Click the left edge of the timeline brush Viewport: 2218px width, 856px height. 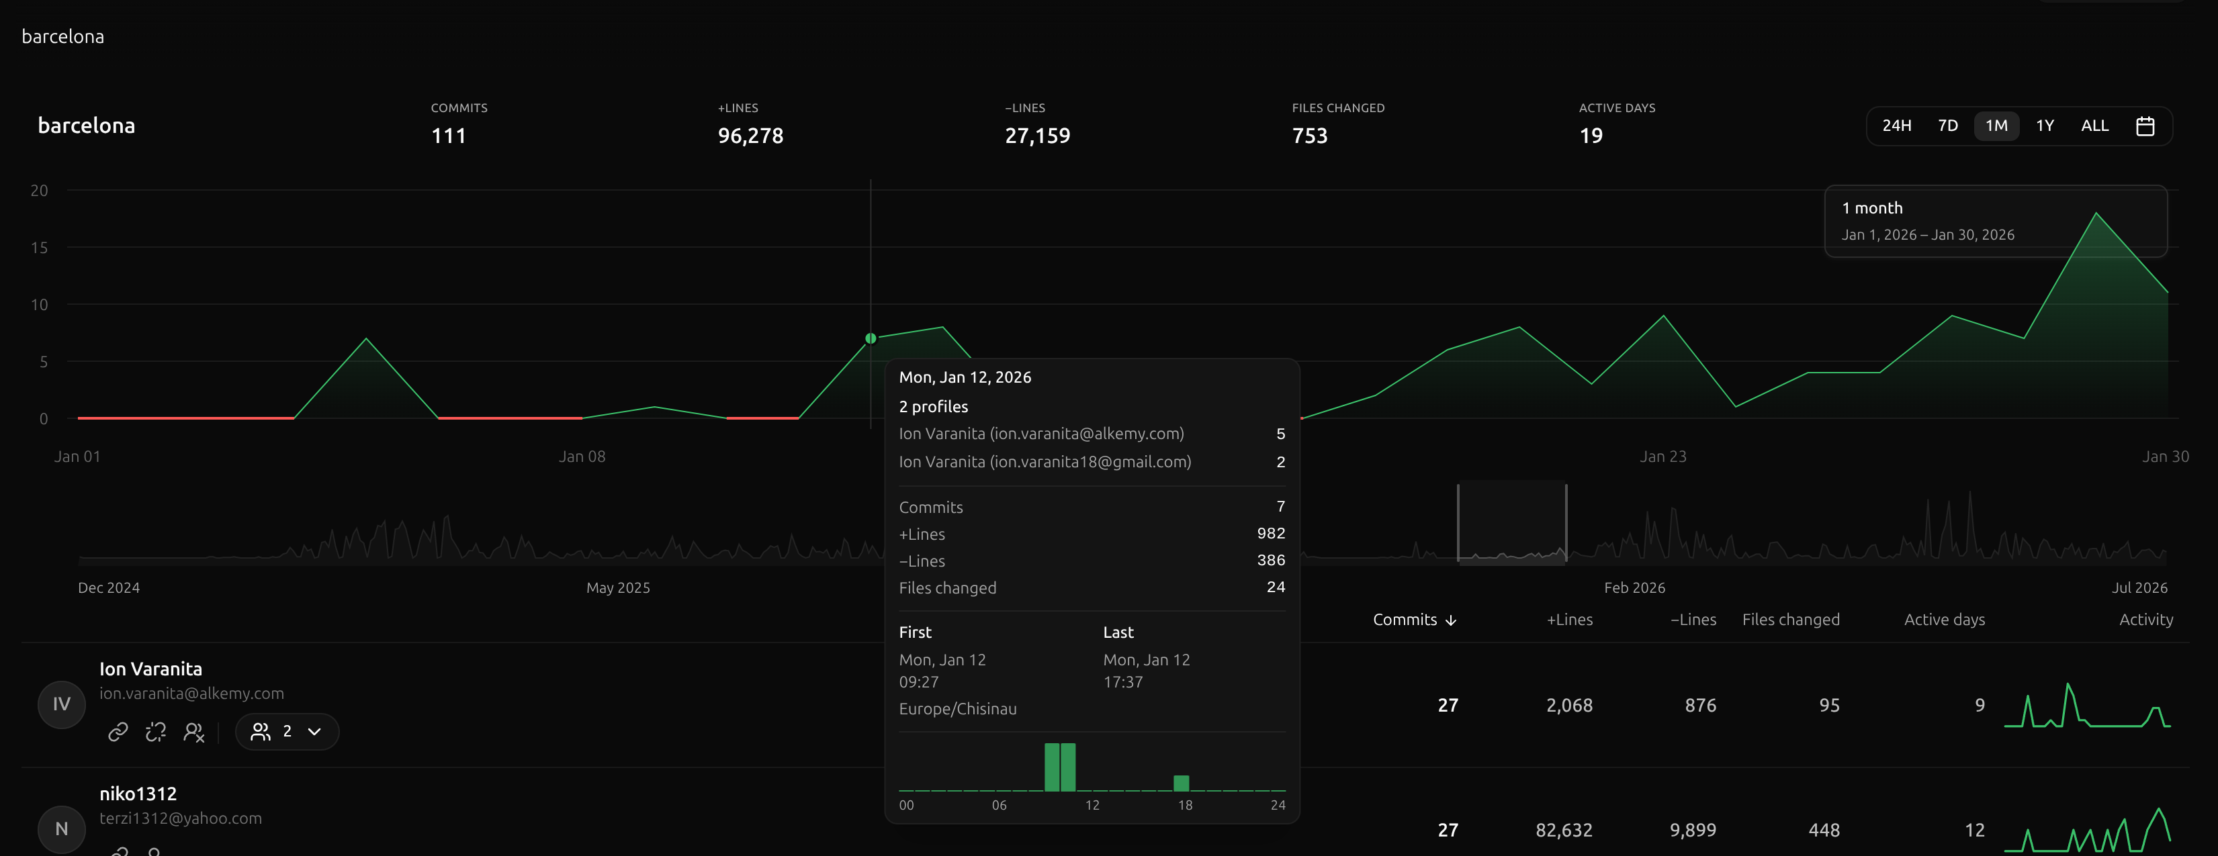pyautogui.click(x=1458, y=523)
